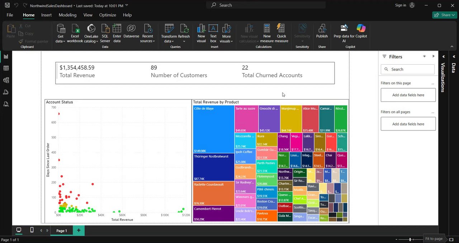Viewport: 459px width, 243px height.
Task: Switch to mobile layout view
Action: coord(32,230)
